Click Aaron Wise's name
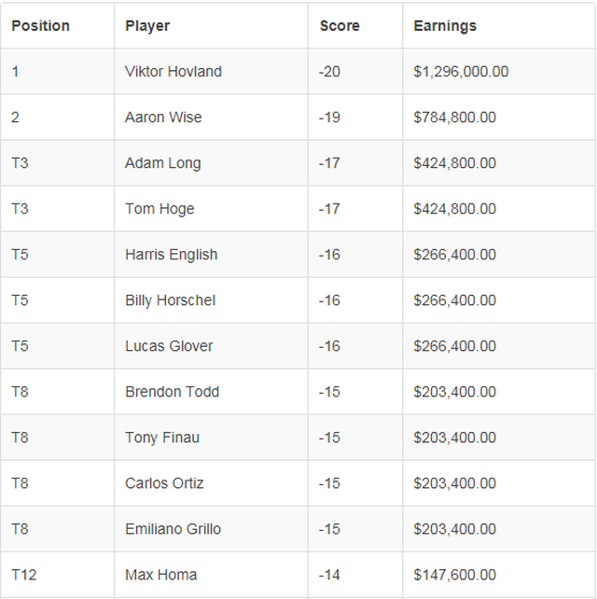597x599 pixels. pyautogui.click(x=163, y=118)
